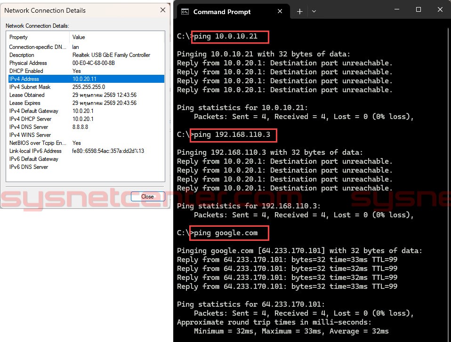Click the 'ping 192.168.110.3' command line
This screenshot has width=451, height=342.
[x=233, y=135]
